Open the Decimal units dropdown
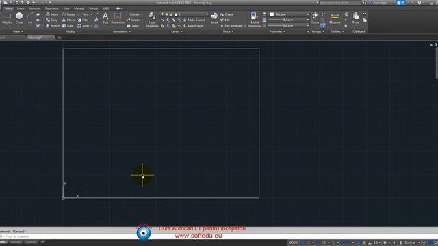 (412, 243)
